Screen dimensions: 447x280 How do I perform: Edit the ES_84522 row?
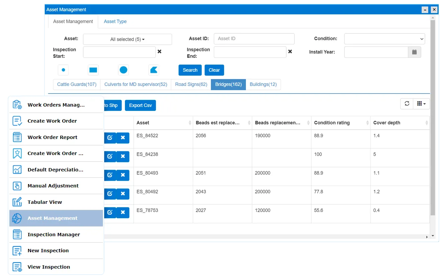110,138
